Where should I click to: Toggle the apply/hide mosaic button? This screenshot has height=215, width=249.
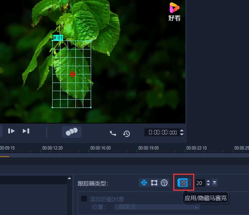click(182, 183)
